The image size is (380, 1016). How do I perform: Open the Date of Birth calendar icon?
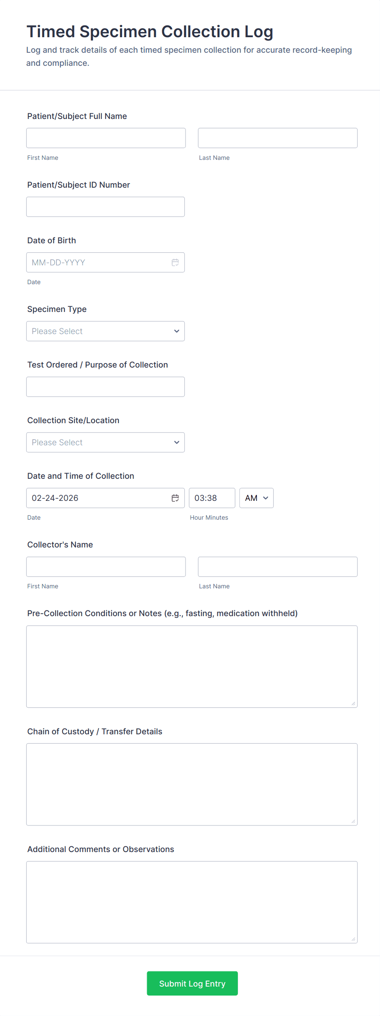175,262
